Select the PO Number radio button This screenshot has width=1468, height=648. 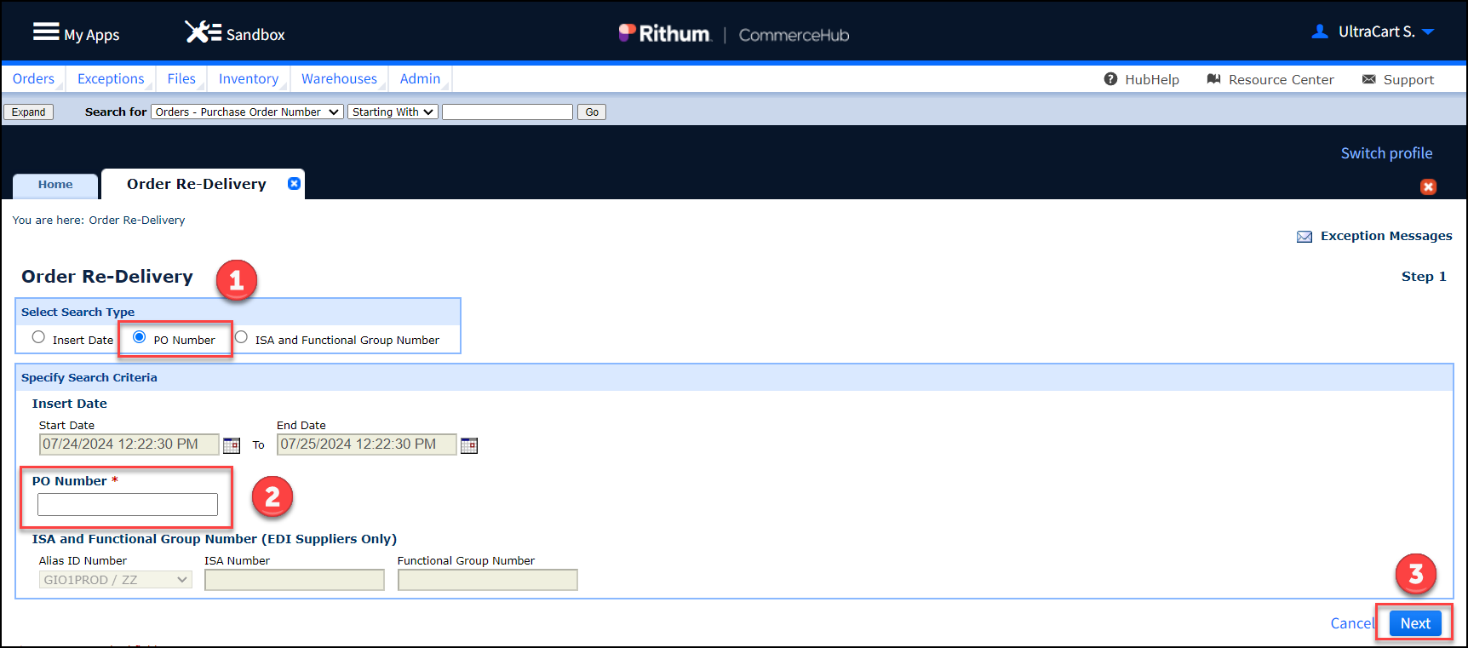click(140, 337)
